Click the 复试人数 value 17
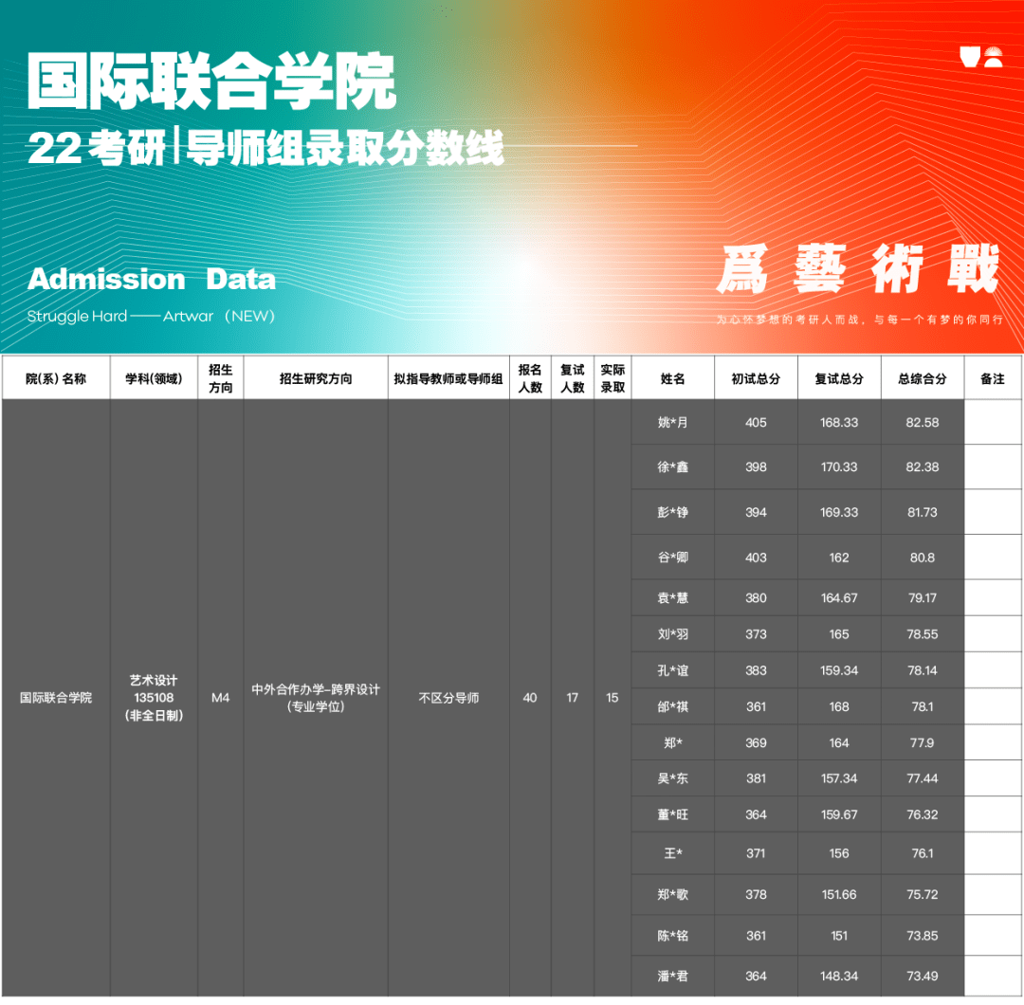The width and height of the screenshot is (1024, 1005). click(x=573, y=698)
